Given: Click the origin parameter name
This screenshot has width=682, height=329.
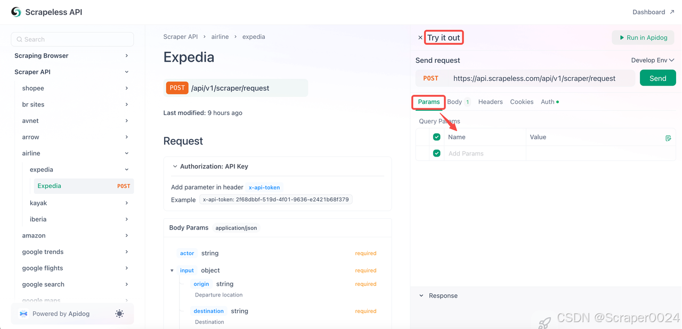Looking at the screenshot, I should click(201, 284).
